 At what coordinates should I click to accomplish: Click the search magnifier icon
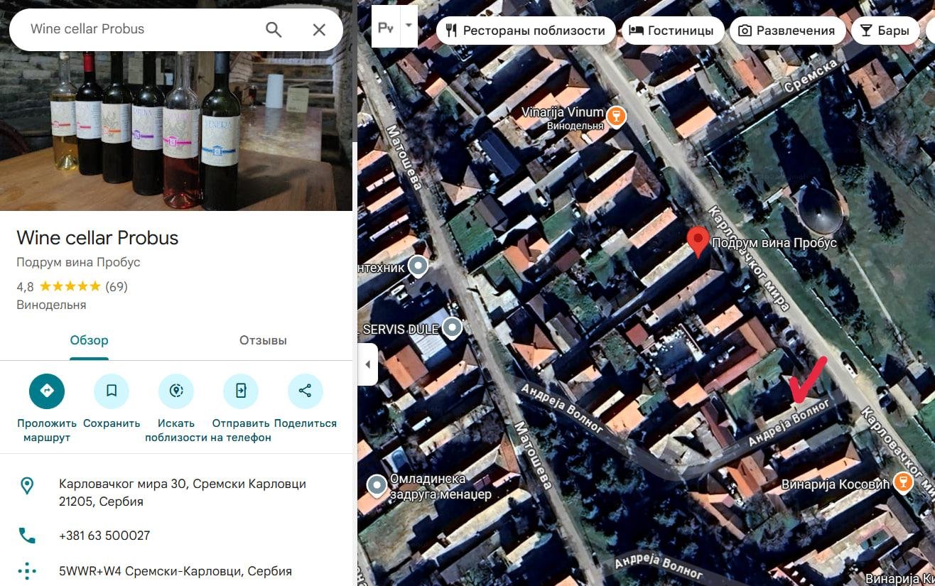point(274,29)
